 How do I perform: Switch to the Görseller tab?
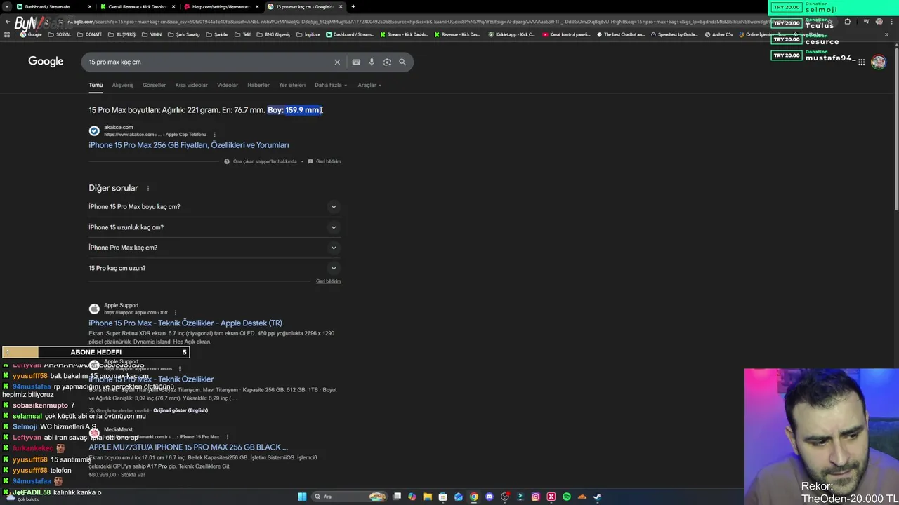tap(154, 85)
